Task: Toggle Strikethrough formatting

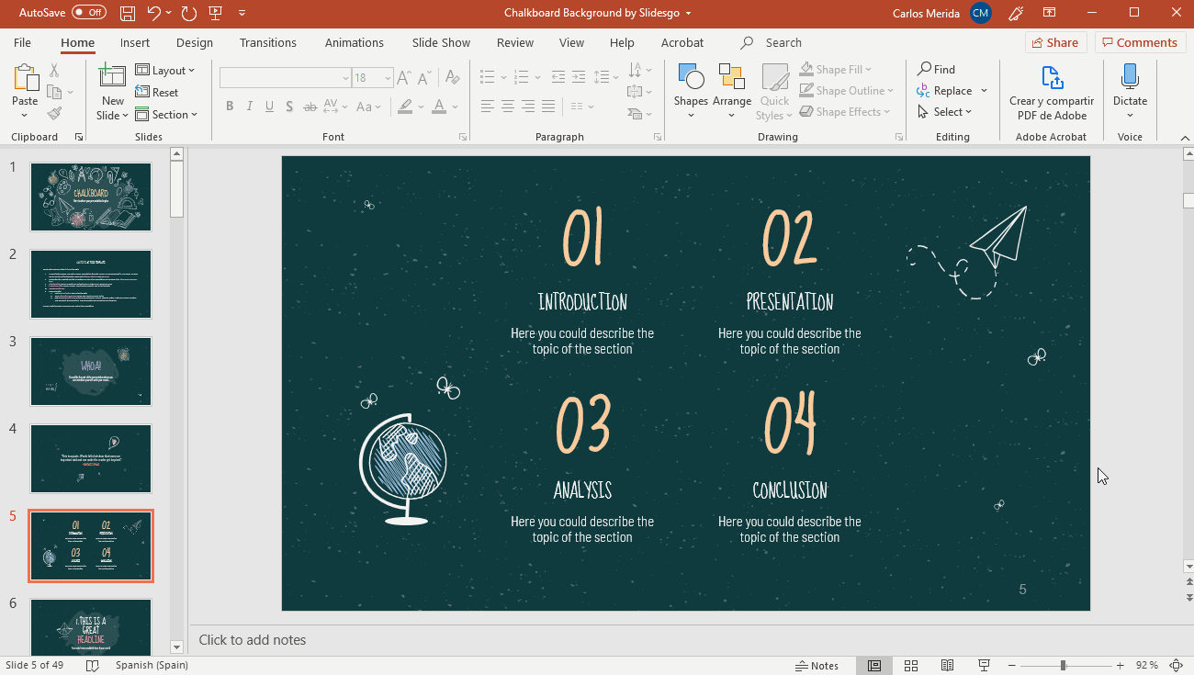Action: point(310,107)
